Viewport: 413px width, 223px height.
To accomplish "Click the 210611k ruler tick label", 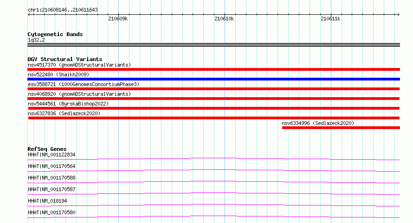I will (330, 19).
